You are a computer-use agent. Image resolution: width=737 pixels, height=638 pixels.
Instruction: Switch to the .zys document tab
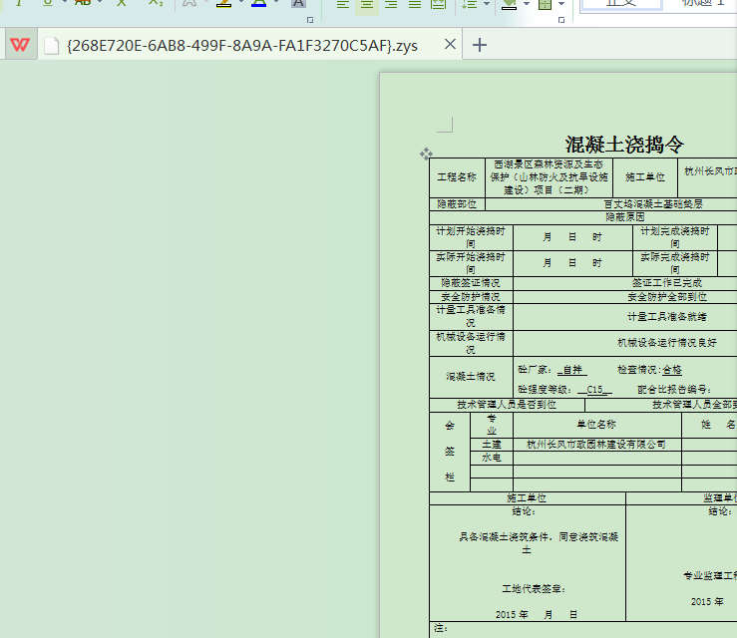tap(239, 45)
